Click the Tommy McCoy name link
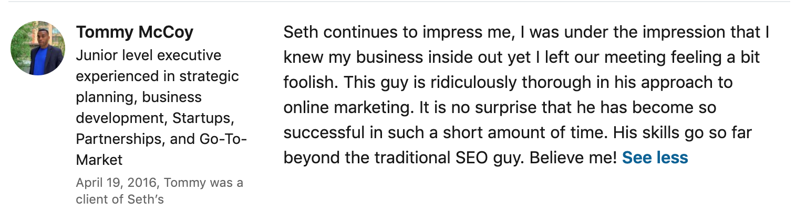 point(135,32)
